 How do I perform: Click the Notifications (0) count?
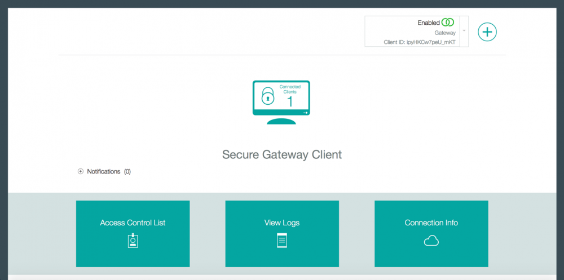tap(127, 171)
